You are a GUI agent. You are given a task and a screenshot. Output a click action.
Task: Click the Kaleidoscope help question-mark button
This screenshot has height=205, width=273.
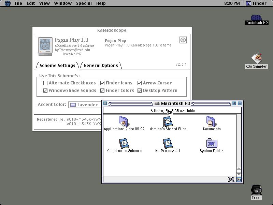[x=183, y=40]
